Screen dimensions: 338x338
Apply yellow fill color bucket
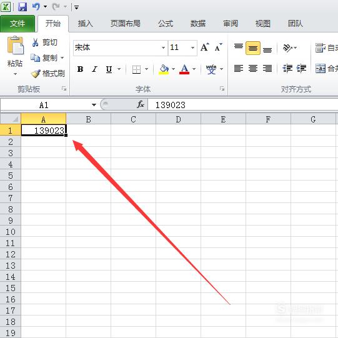164,69
